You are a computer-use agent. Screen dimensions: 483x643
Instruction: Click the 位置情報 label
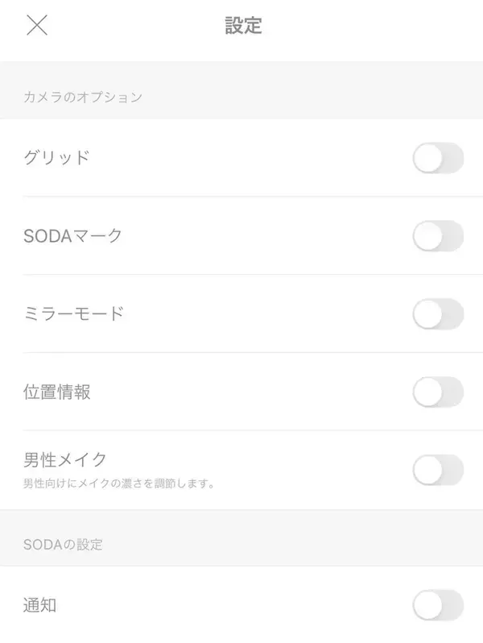(56, 392)
